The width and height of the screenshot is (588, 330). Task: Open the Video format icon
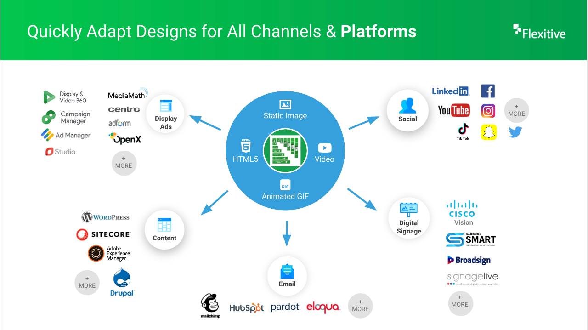tap(325, 148)
